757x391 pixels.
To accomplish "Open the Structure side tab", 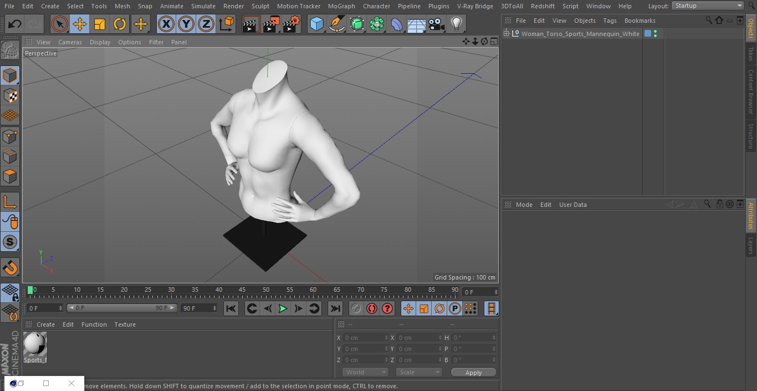I will (x=751, y=136).
